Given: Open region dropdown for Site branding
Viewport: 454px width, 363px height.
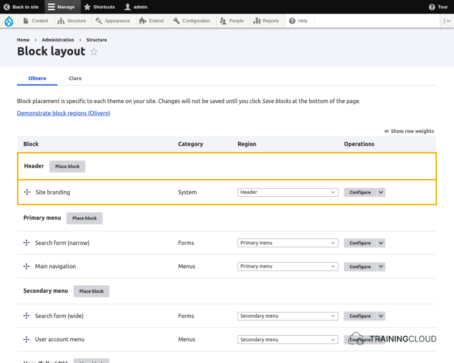Looking at the screenshot, I should click(288, 192).
